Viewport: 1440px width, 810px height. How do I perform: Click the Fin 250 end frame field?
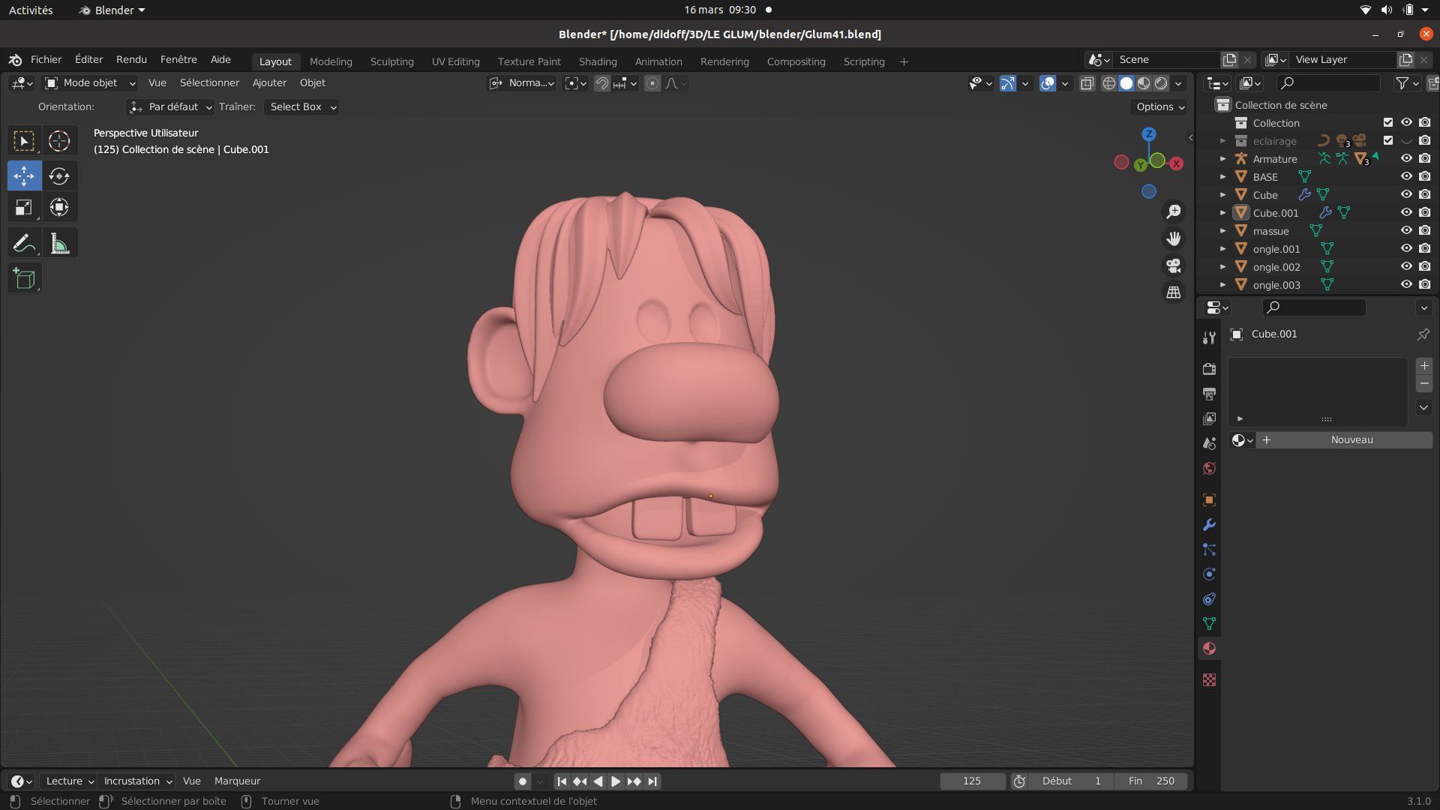click(x=1151, y=781)
